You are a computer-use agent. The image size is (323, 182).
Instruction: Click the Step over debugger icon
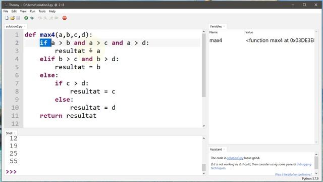click(x=40, y=18)
